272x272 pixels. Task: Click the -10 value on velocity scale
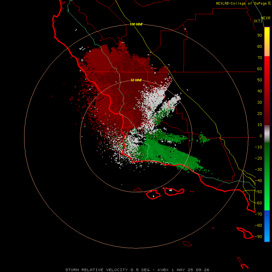tap(258, 147)
